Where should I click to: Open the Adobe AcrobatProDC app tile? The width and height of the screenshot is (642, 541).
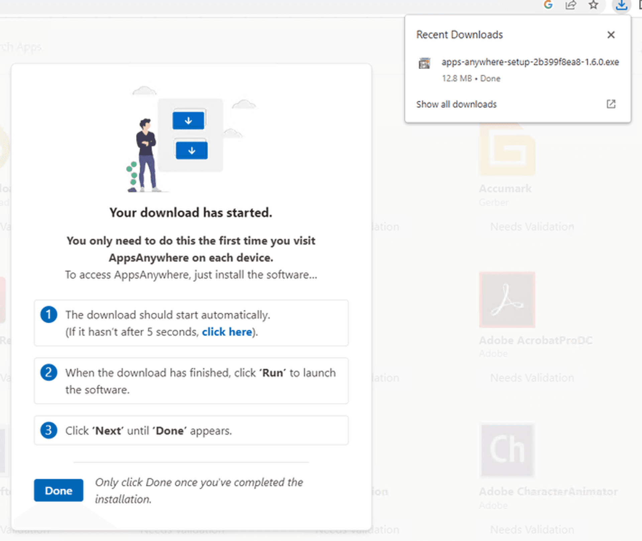[507, 300]
